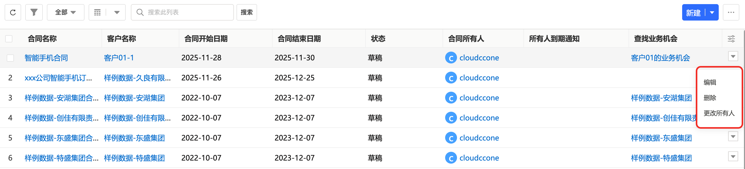Toggle the select-all checkbox in header
The height and width of the screenshot is (169, 745).
[x=9, y=39]
